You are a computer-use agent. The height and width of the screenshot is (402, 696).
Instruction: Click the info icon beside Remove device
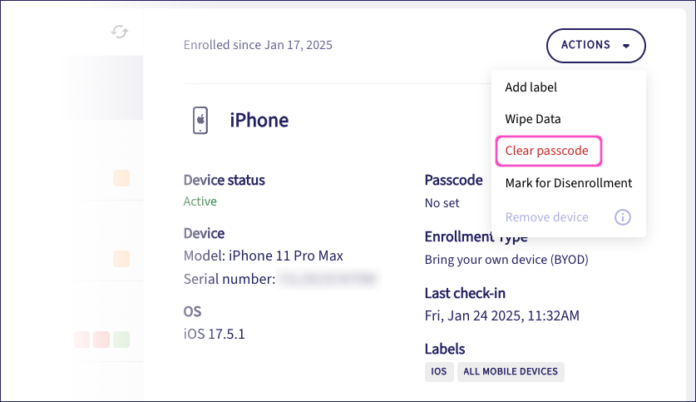pyautogui.click(x=623, y=217)
